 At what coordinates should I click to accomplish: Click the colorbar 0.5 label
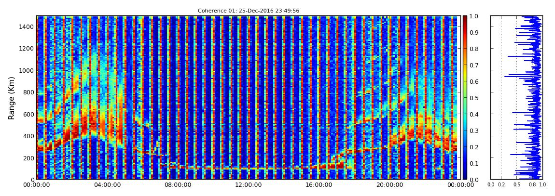pyautogui.click(x=473, y=98)
